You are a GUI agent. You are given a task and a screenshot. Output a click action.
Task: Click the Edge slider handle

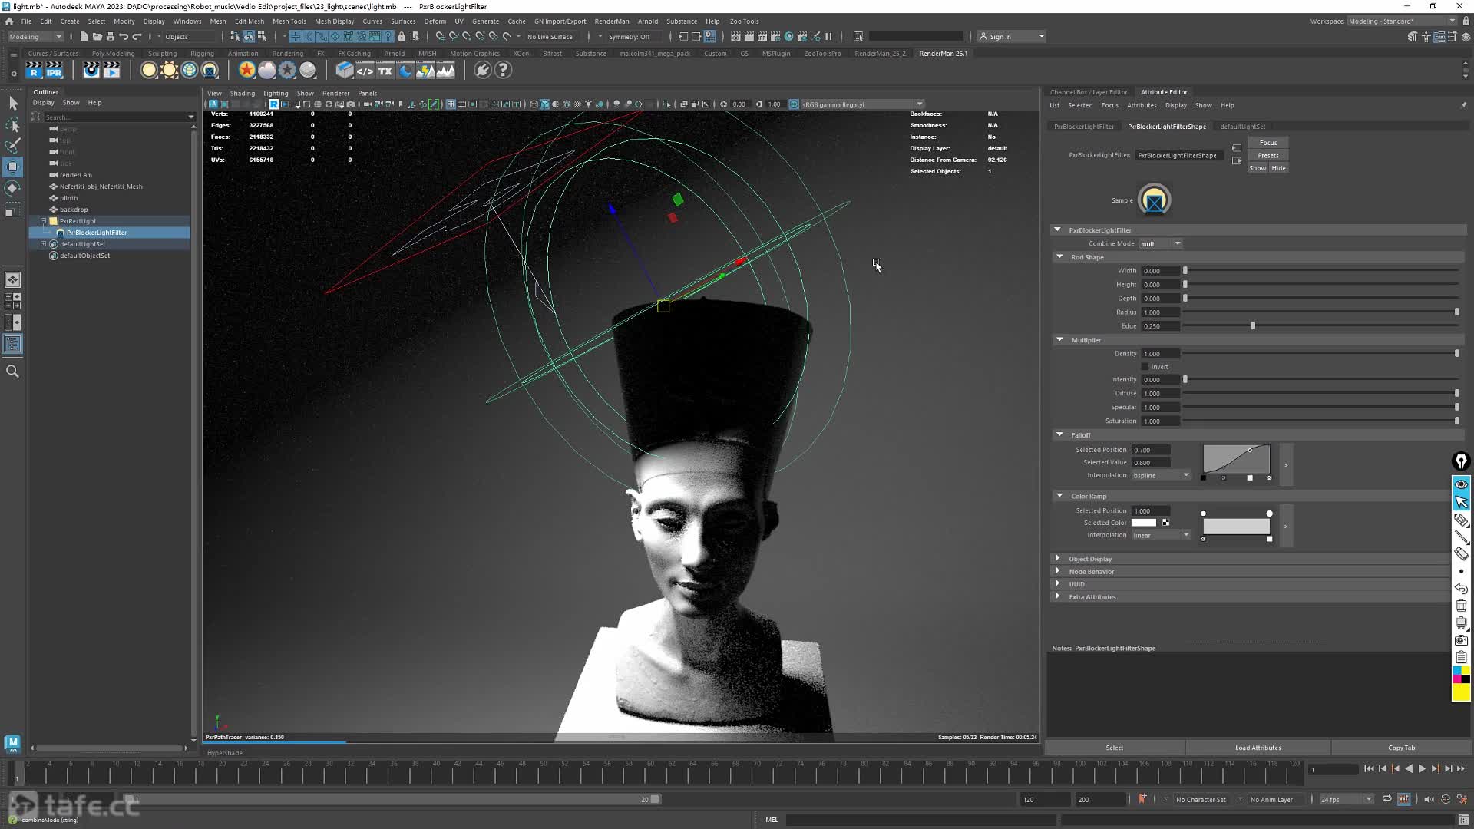tap(1253, 326)
